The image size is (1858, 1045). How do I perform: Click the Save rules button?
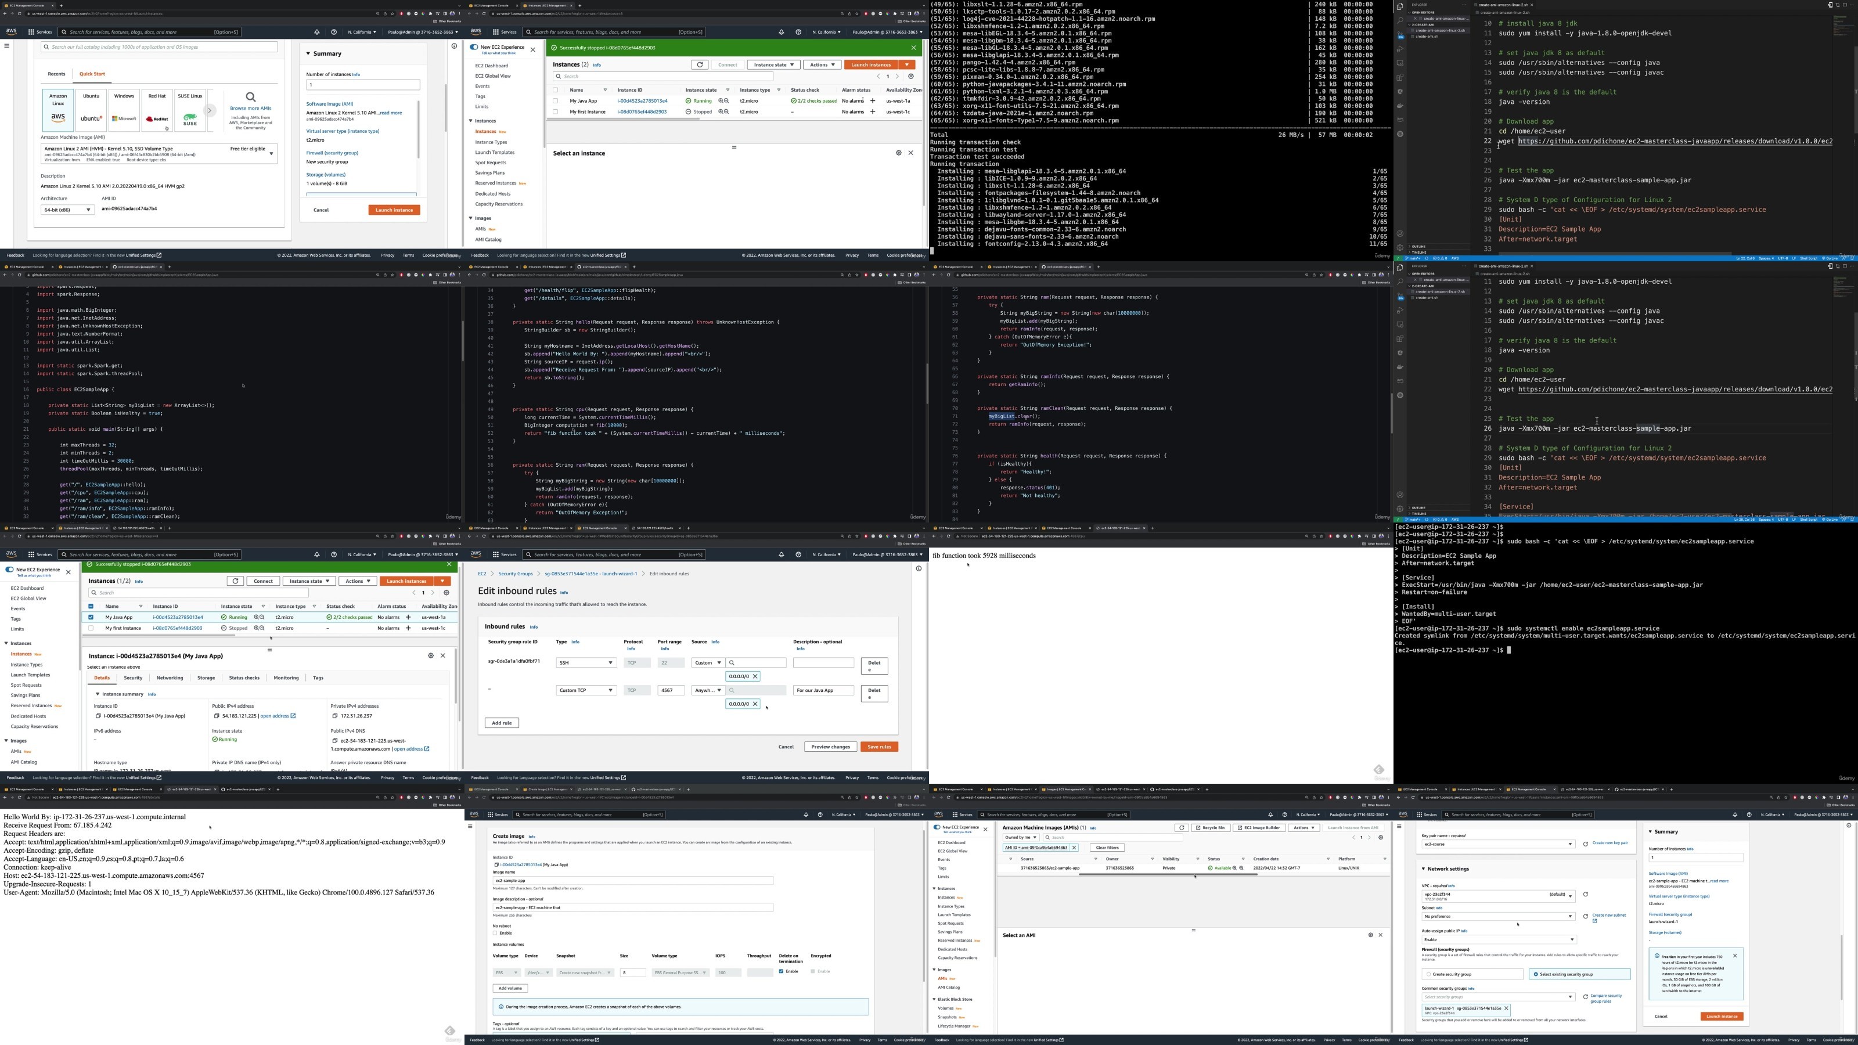pos(878,747)
